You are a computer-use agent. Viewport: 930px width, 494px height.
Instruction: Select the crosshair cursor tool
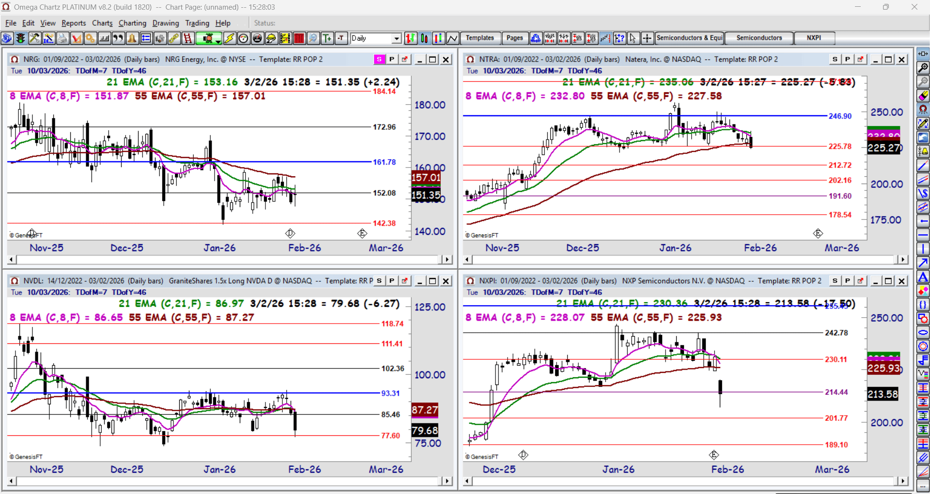click(647, 38)
